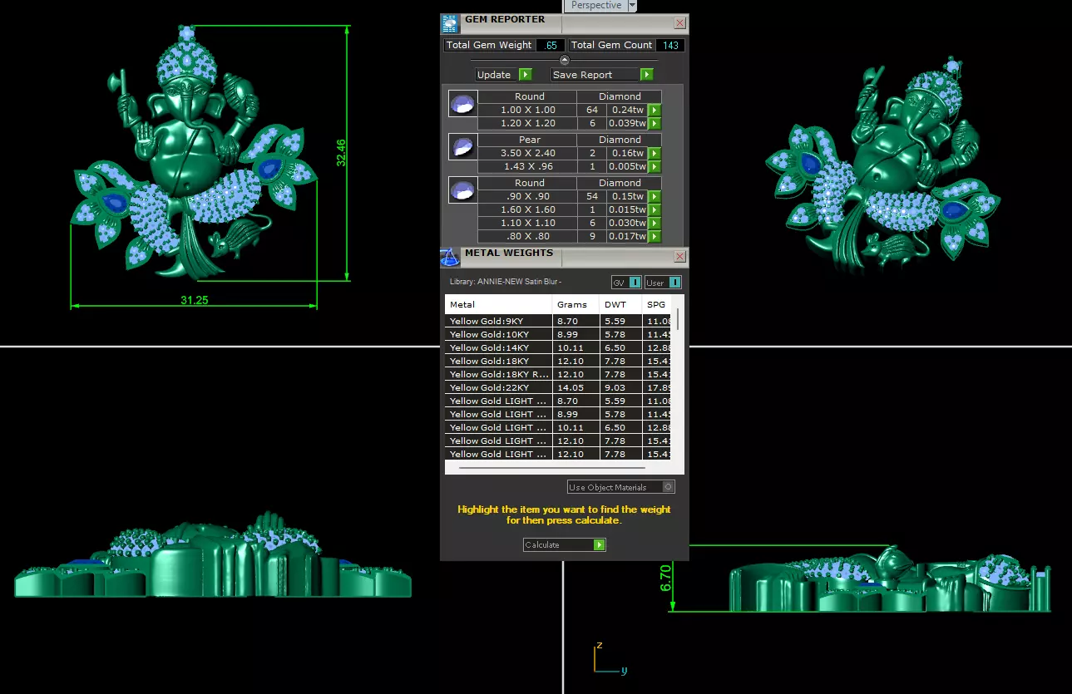Click green arrow for 0.015tw row
Screen dimensions: 1072x694
[x=655, y=209]
